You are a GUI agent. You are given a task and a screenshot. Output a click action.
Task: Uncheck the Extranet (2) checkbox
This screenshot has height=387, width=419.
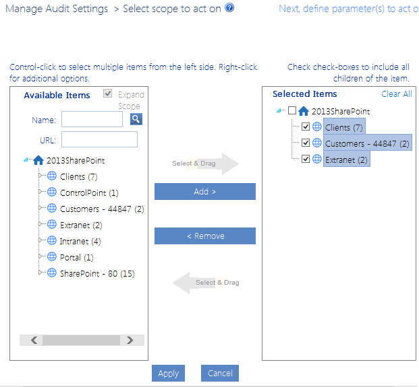pyautogui.click(x=306, y=160)
